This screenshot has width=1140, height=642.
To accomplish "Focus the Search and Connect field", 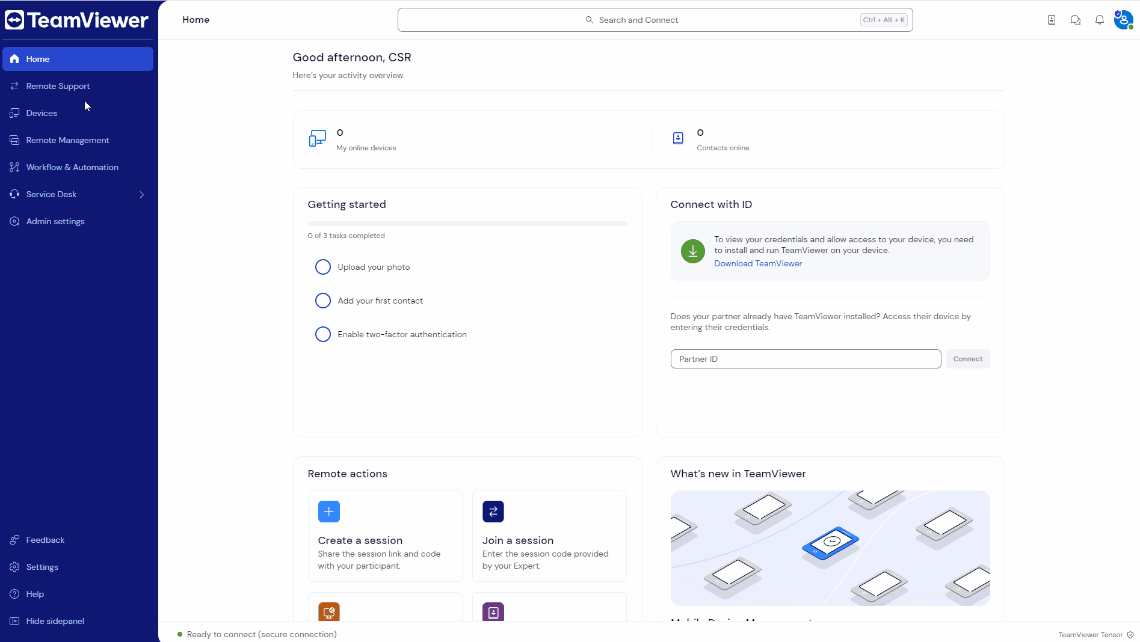I will click(x=655, y=20).
